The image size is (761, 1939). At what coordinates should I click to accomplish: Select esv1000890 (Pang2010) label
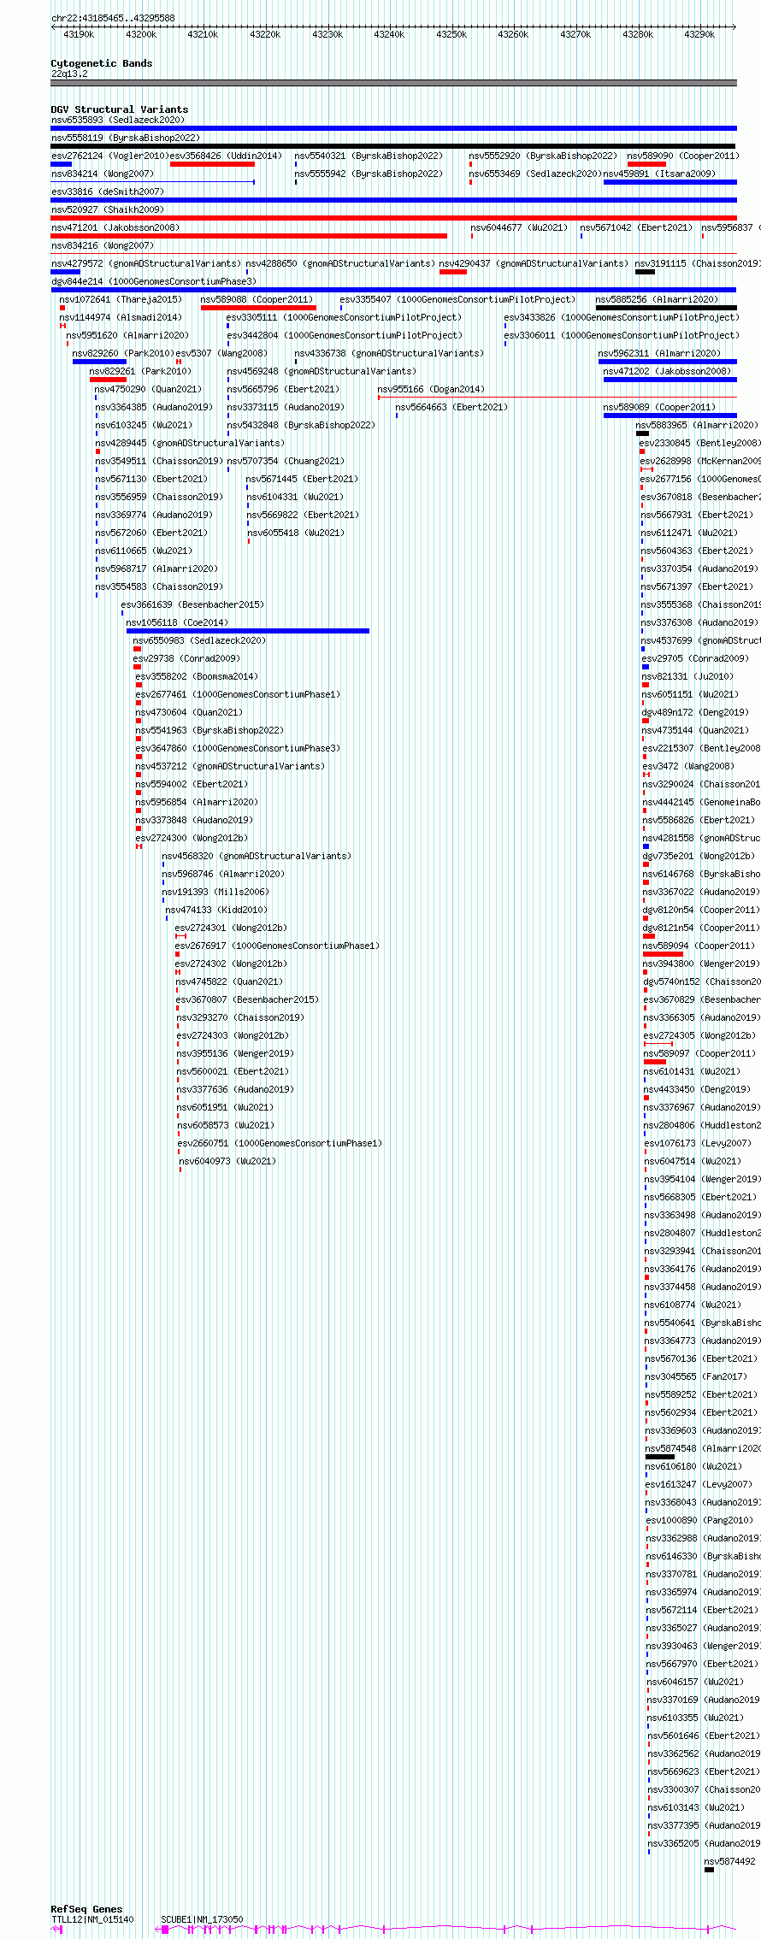click(x=699, y=1520)
